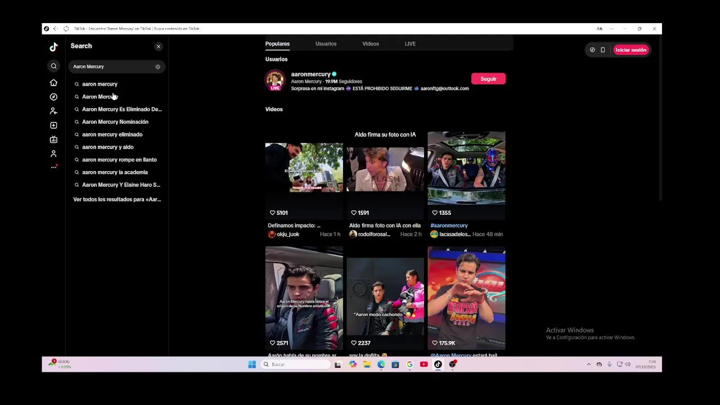Select suggestion "aaron mercury eliminado"

click(x=112, y=134)
